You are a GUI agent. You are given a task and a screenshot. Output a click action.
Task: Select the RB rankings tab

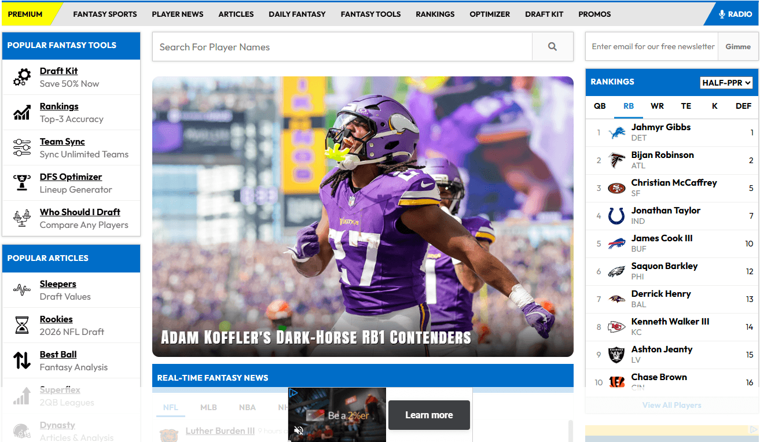pos(629,106)
